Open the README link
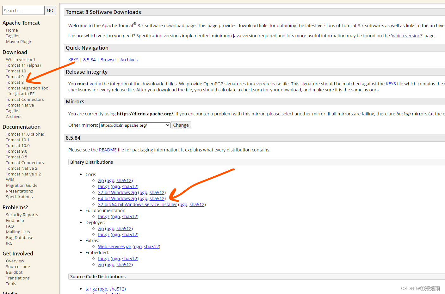Screen dimensions: 445x294 [x=108, y=150]
